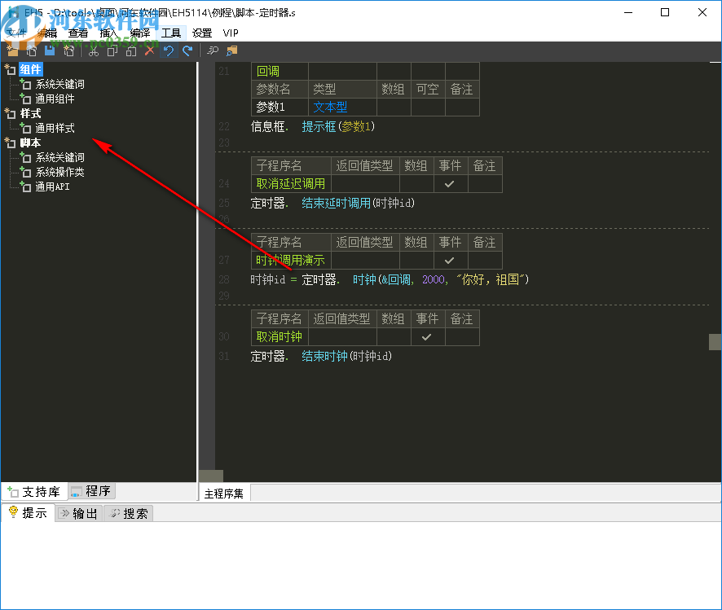The width and height of the screenshot is (722, 610).
Task: Toggle 事件 checkmark for 取消时钟
Action: [x=427, y=337]
